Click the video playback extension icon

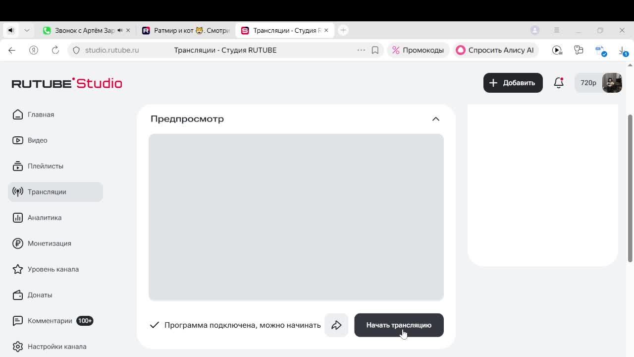(x=557, y=50)
